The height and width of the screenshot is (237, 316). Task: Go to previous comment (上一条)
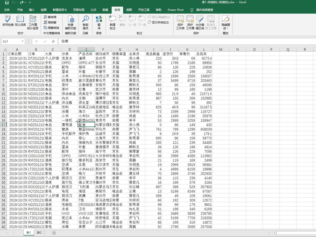[x=132, y=21]
